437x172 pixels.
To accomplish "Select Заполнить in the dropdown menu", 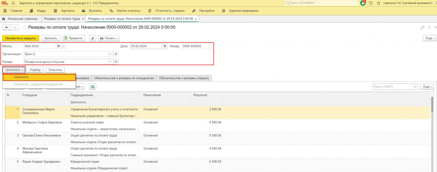I will (39, 77).
